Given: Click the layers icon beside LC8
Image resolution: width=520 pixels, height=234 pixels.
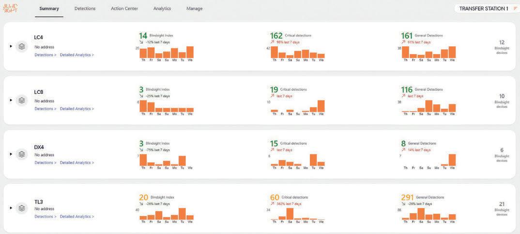Looking at the screenshot, I should pyautogui.click(x=22, y=100).
